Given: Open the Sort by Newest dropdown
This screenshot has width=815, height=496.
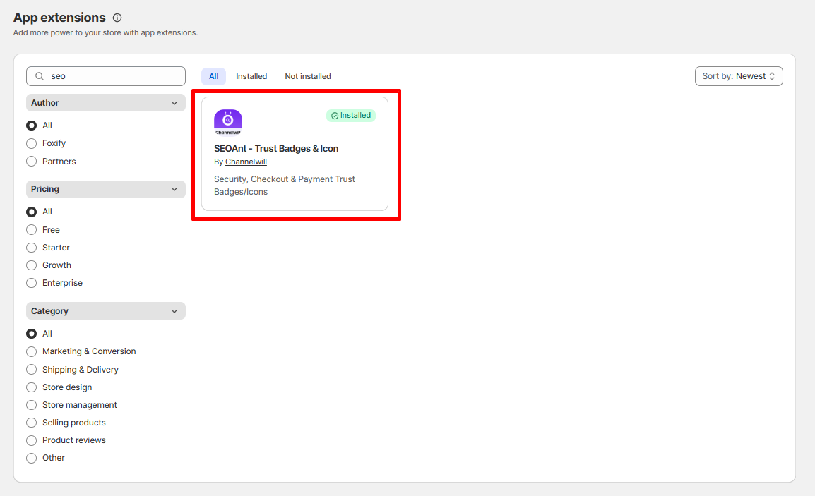Looking at the screenshot, I should coord(739,76).
